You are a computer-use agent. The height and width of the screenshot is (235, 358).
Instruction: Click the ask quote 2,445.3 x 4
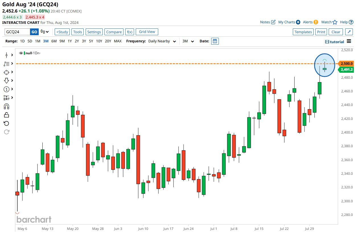click(35, 17)
